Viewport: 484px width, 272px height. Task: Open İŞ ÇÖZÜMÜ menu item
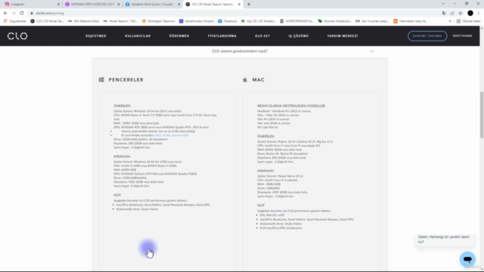point(299,36)
